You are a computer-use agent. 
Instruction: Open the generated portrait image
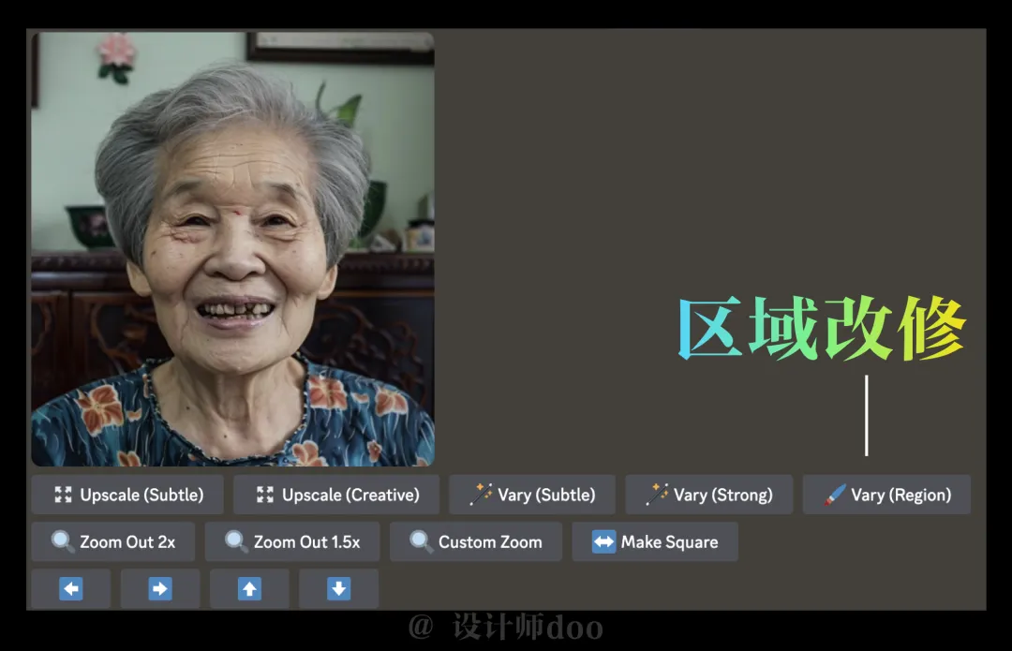click(233, 249)
